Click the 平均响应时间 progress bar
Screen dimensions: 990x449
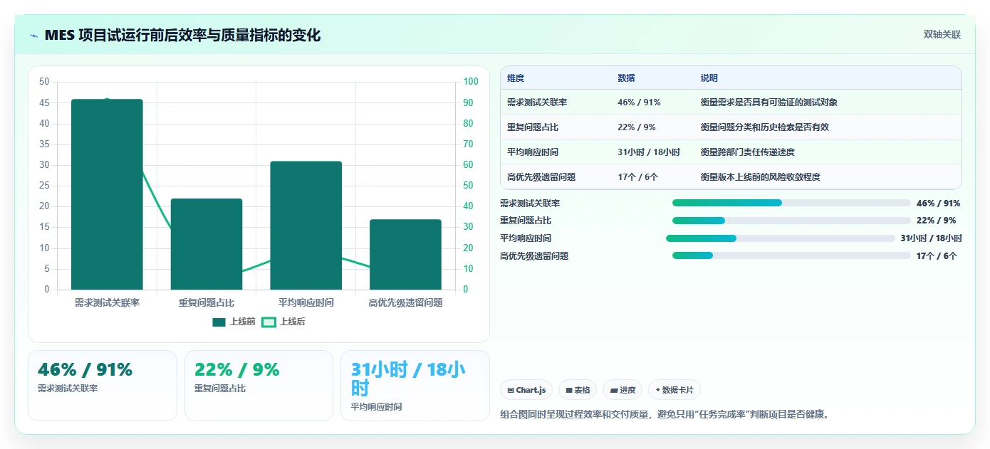[x=781, y=238]
